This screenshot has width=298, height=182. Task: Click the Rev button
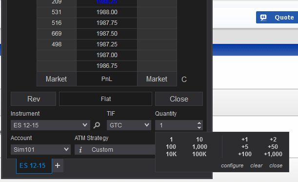pos(34,99)
